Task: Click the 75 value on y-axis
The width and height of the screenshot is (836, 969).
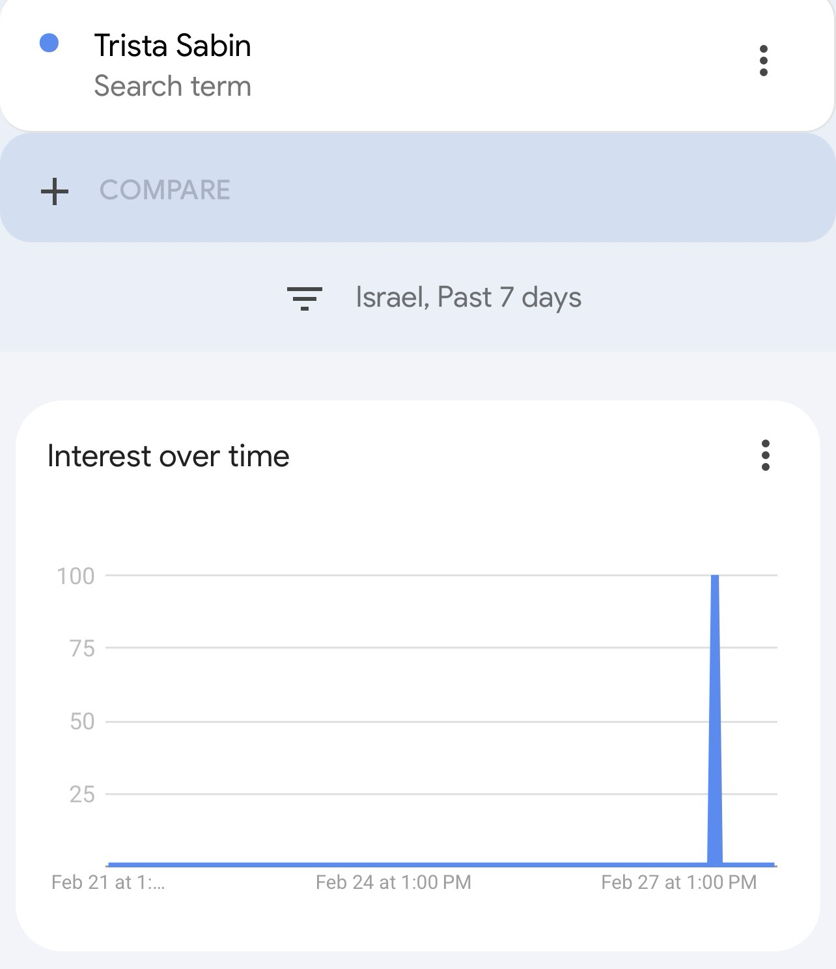Action: pos(82,649)
